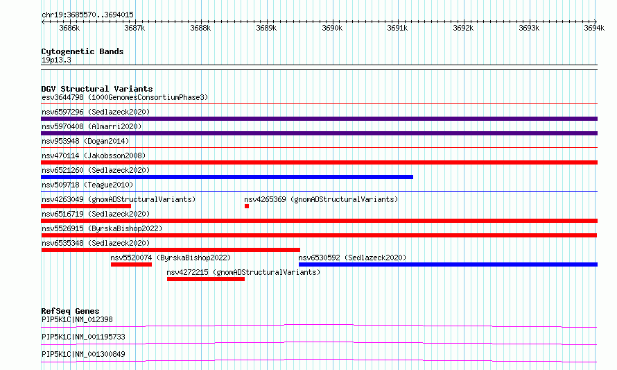617x370 pixels.
Task: Click the purple bar under nsv5970408
Action: pyautogui.click(x=319, y=133)
